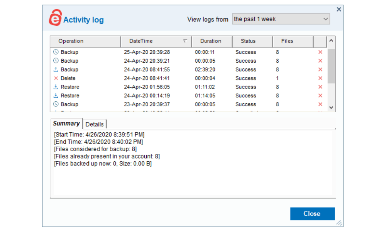This screenshot has height=232, width=386.
Task: Click the 'View logs from' label
Action: pyautogui.click(x=208, y=19)
